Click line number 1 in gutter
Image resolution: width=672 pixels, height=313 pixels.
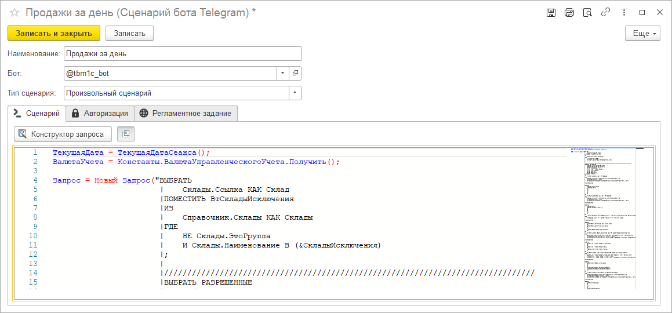pyautogui.click(x=34, y=152)
